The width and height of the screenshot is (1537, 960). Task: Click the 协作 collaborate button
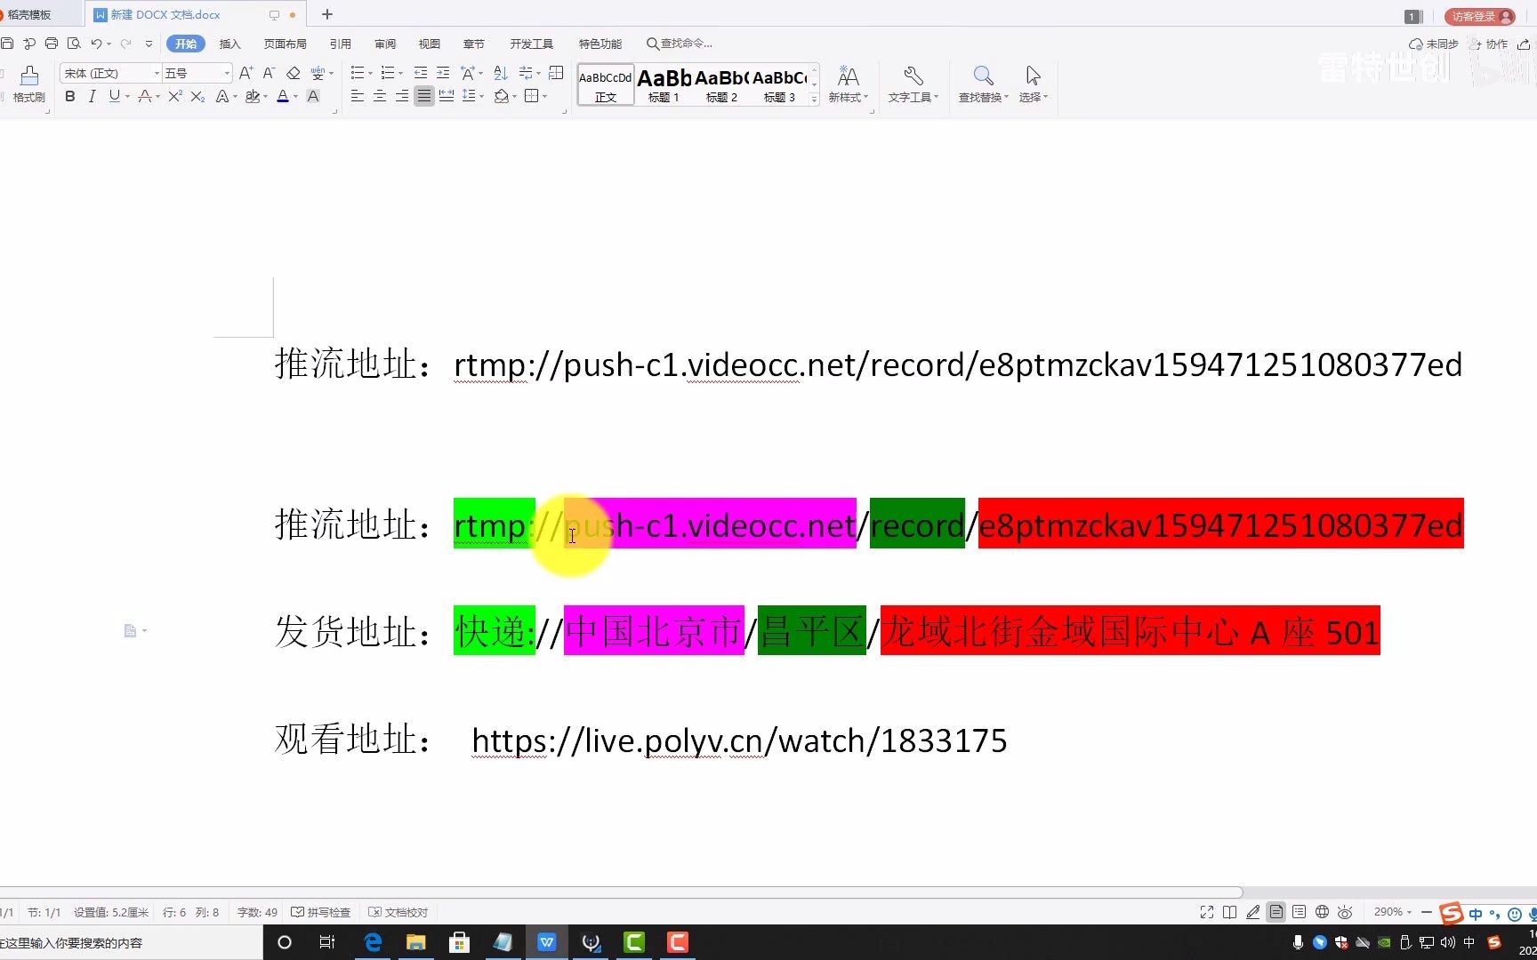(x=1489, y=44)
